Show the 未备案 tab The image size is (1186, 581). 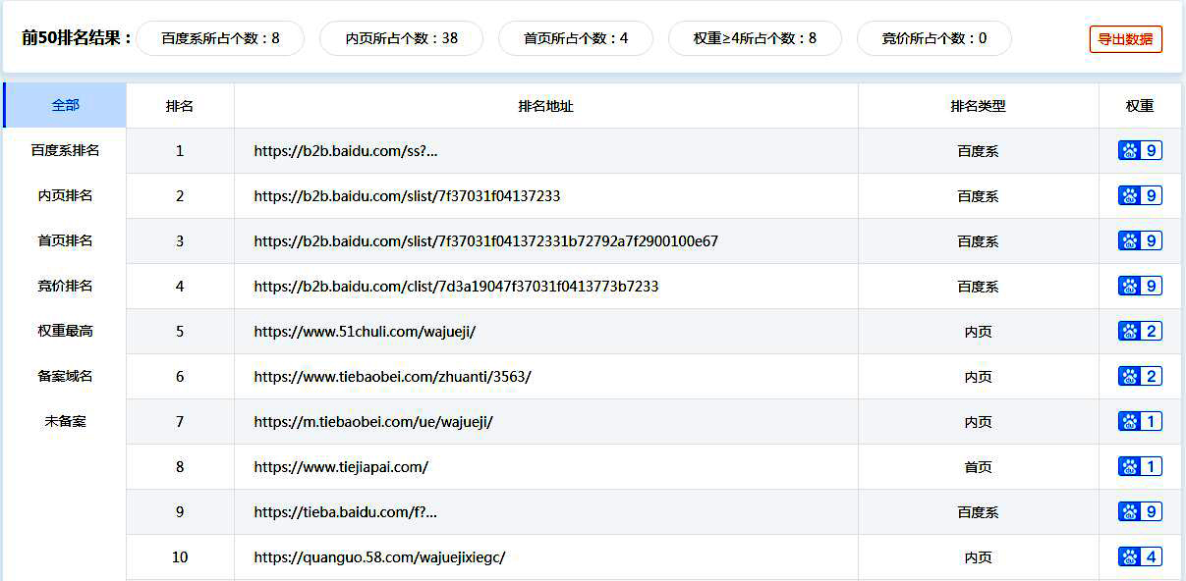click(65, 421)
